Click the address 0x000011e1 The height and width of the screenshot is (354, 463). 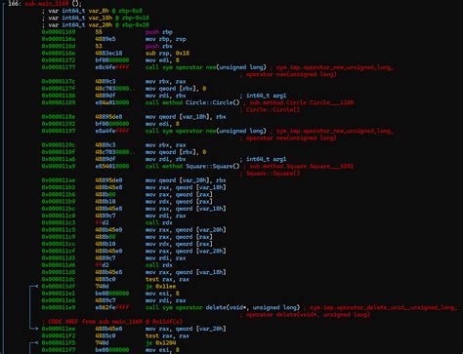(59, 294)
